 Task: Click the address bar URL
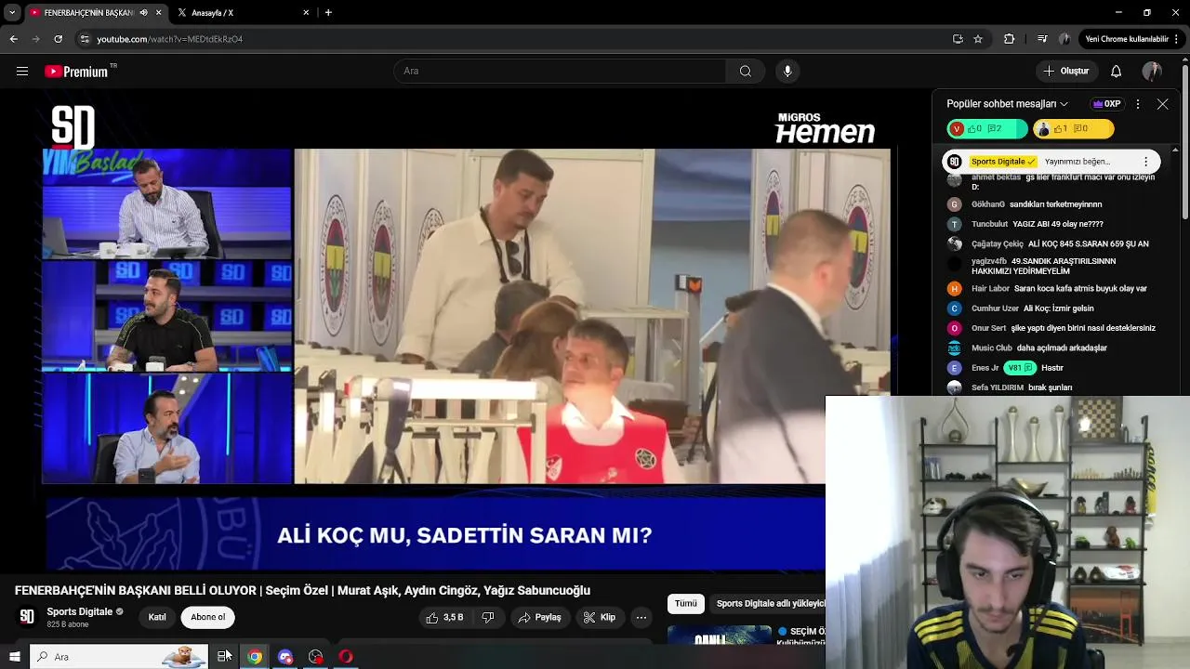coord(170,39)
